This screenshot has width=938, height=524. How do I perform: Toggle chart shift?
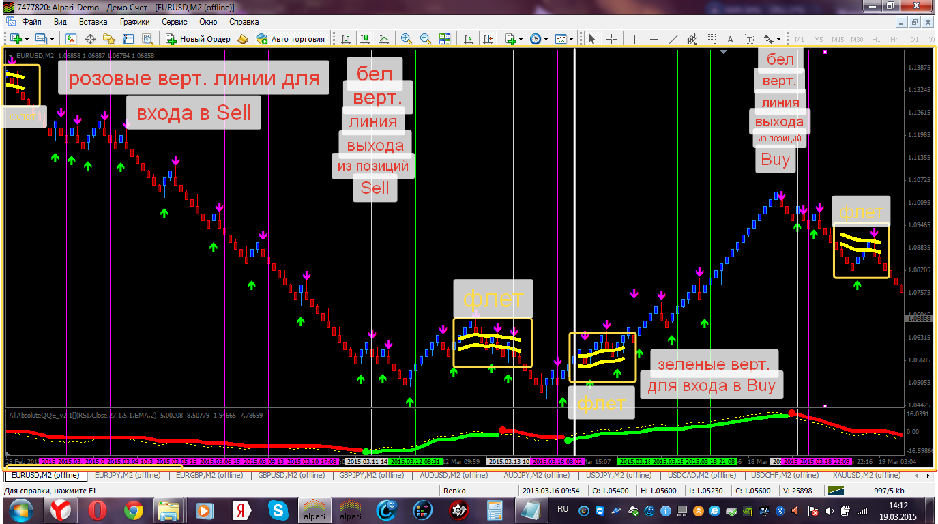pos(488,39)
